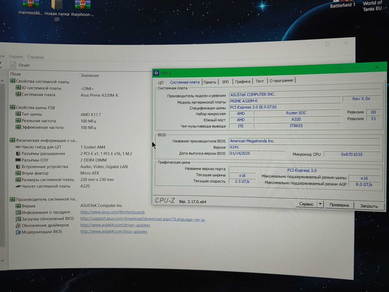The width and height of the screenshot is (389, 292).
Task: Click the Значение column header in AIDA64
Action: pos(90,76)
